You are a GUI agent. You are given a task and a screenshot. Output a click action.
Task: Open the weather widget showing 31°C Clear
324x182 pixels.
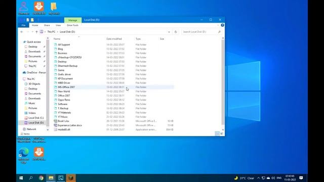click(x=244, y=178)
